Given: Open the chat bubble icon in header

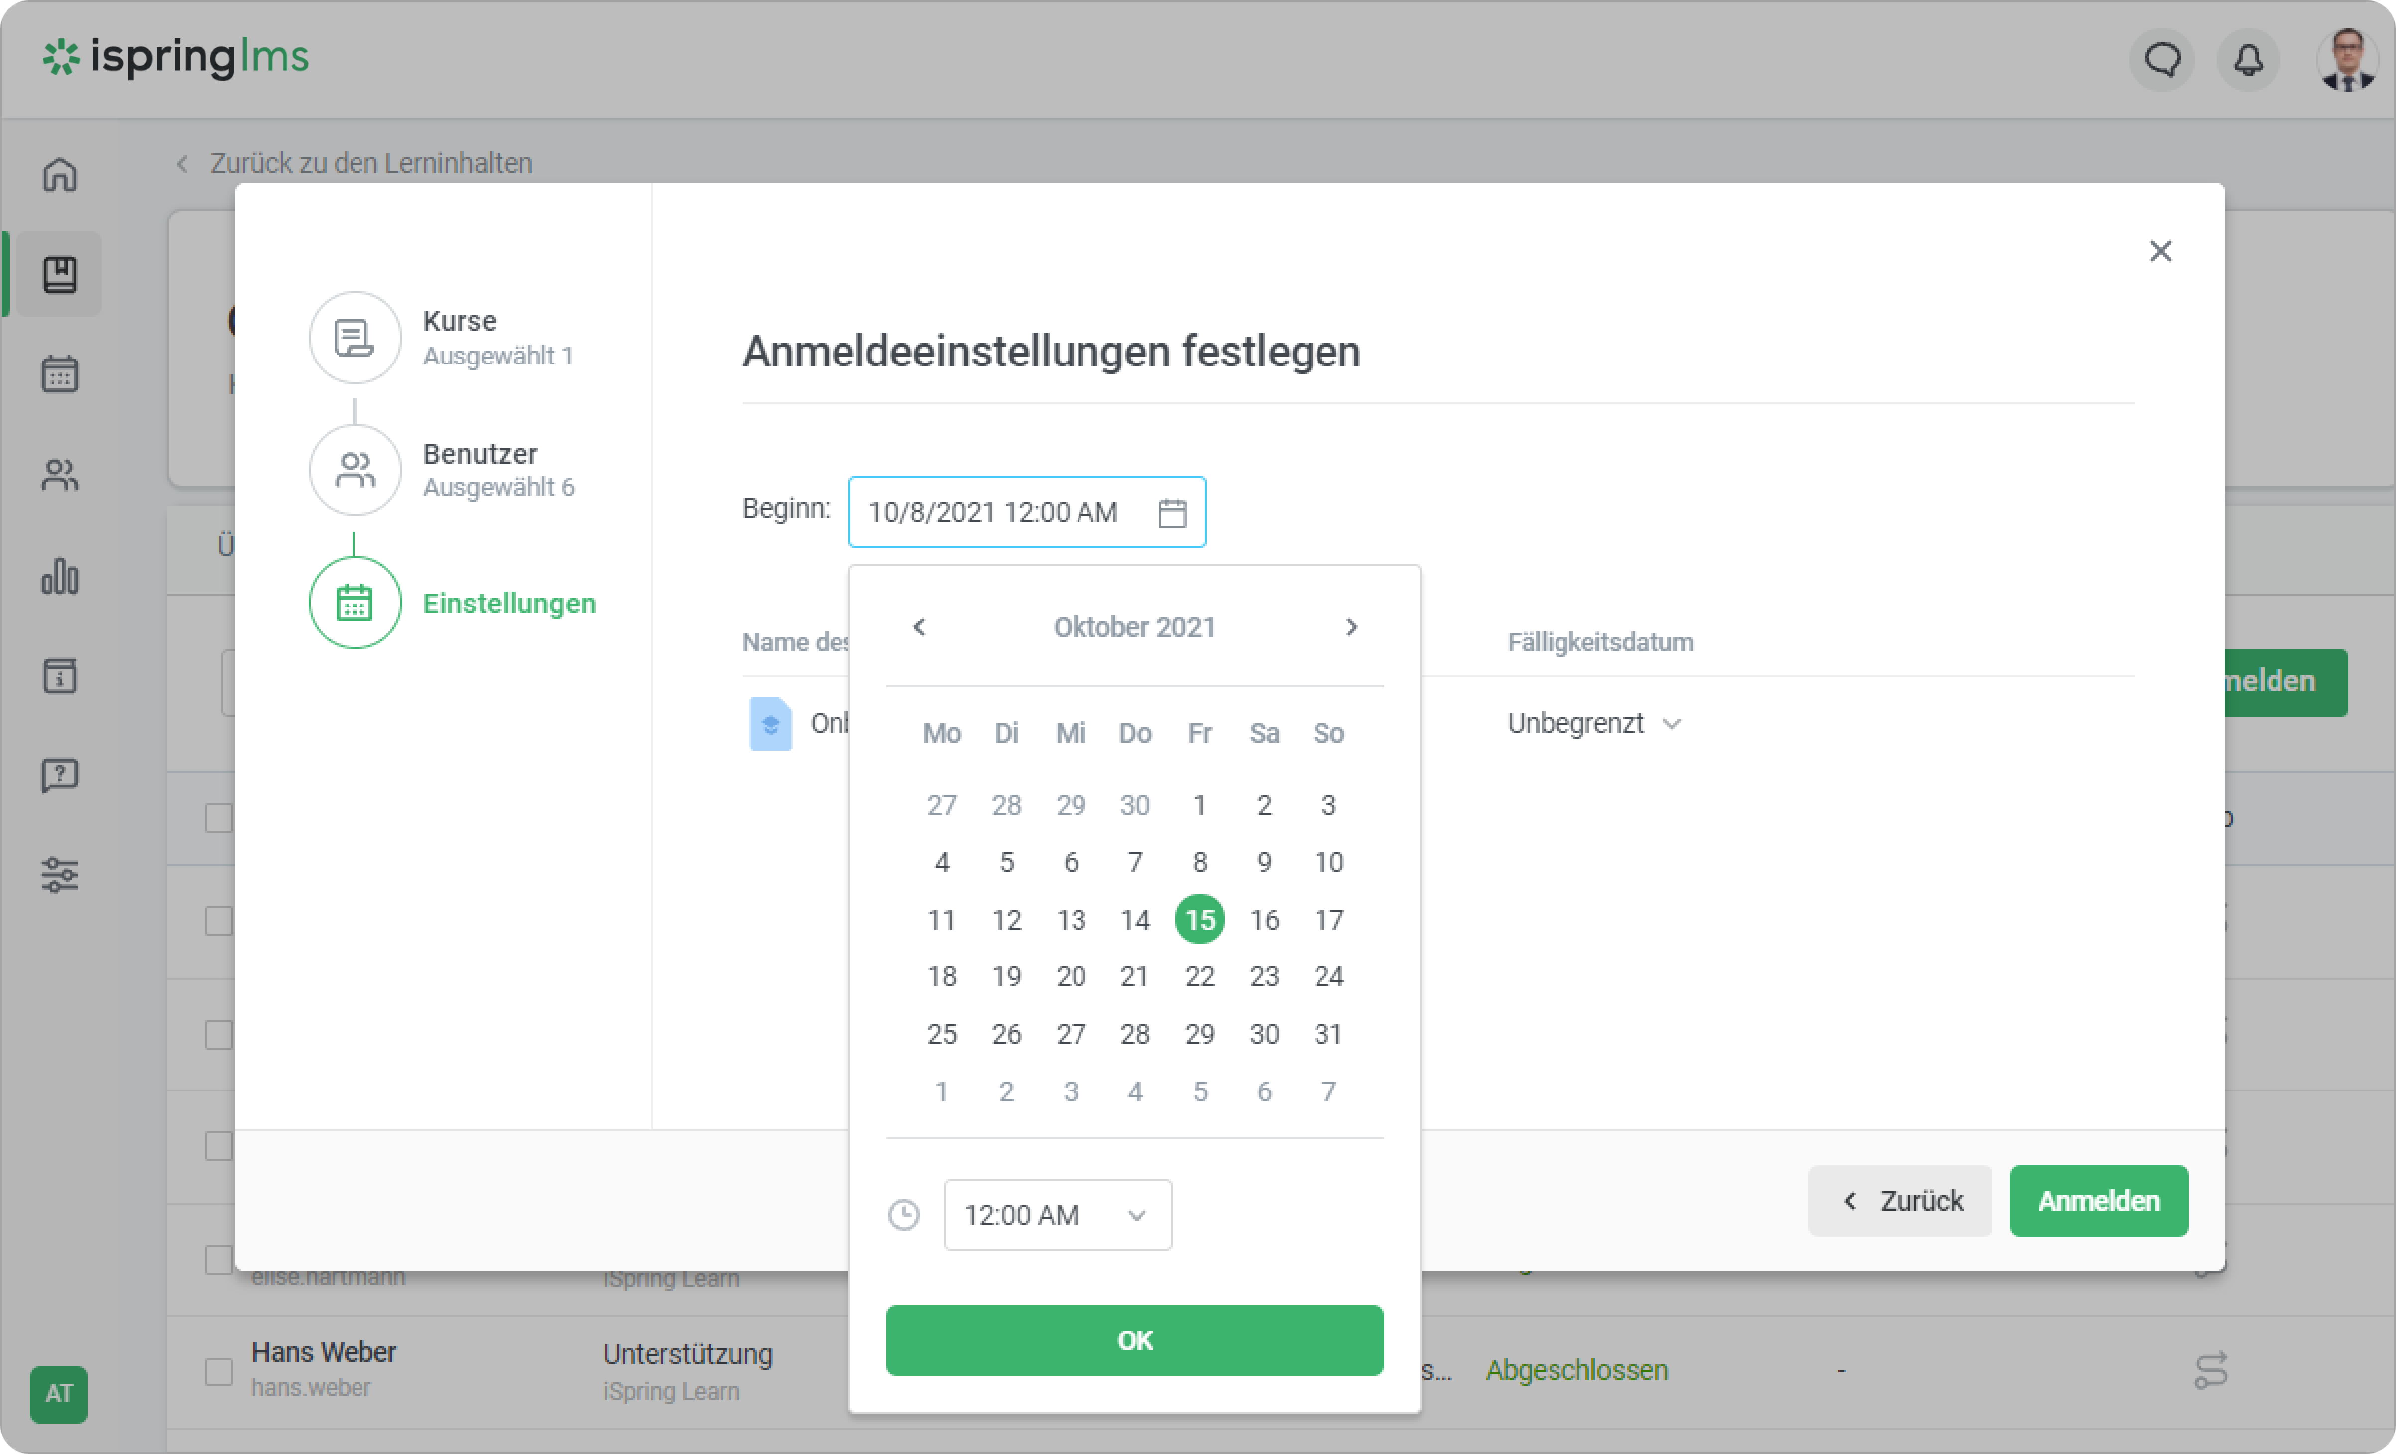Looking at the screenshot, I should pyautogui.click(x=2161, y=60).
